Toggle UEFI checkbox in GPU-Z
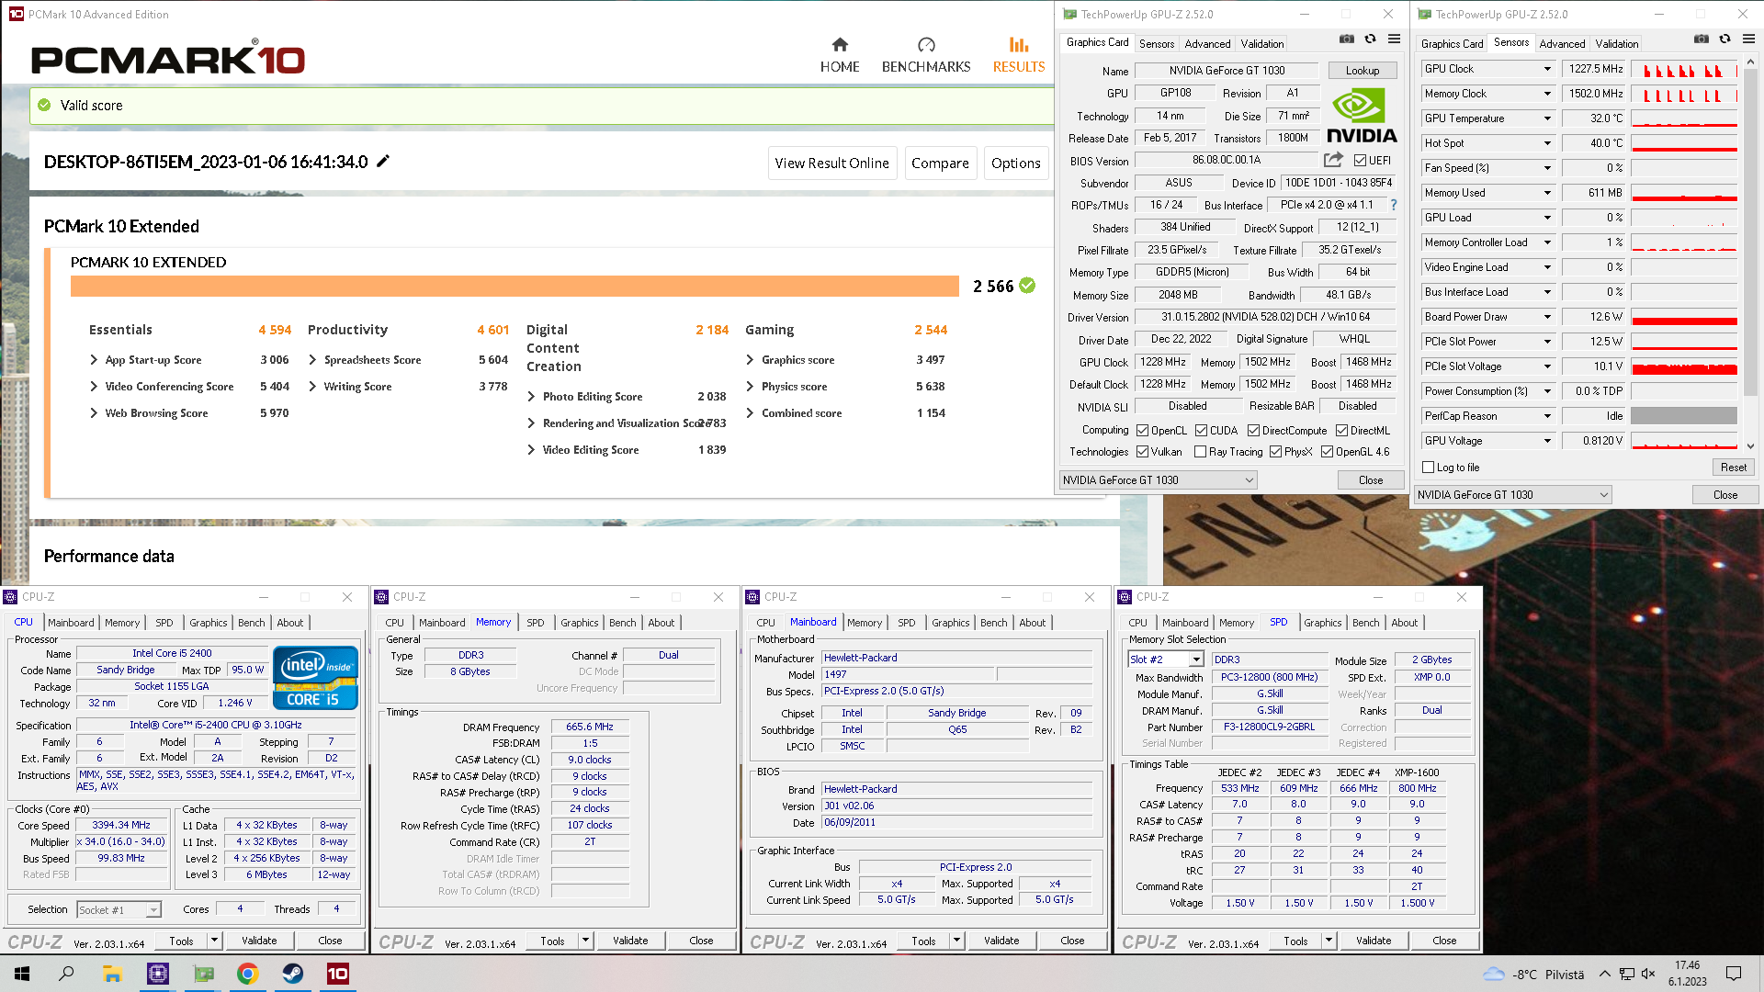Screen dimensions: 1764x992 pos(1360,161)
